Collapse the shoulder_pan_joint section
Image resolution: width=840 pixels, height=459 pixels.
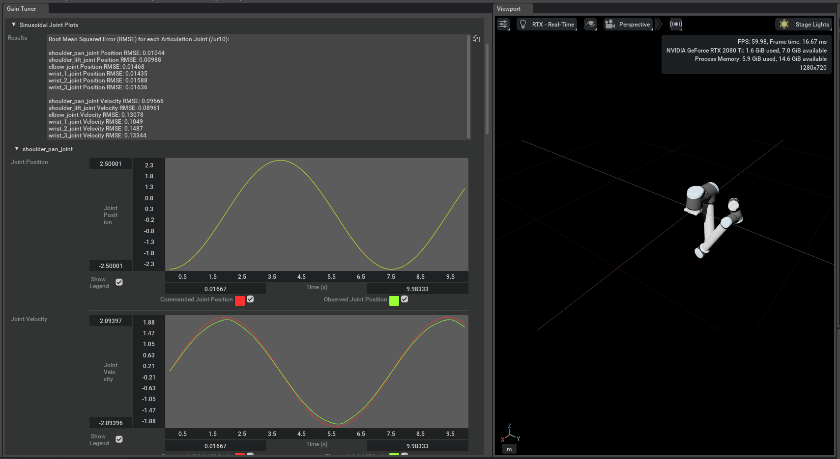[x=17, y=149]
